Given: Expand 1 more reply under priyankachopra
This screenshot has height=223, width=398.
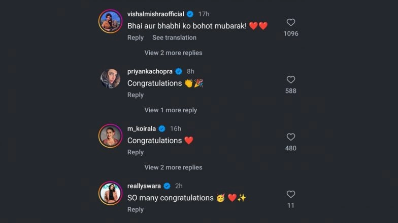Looking at the screenshot, I should coord(171,110).
